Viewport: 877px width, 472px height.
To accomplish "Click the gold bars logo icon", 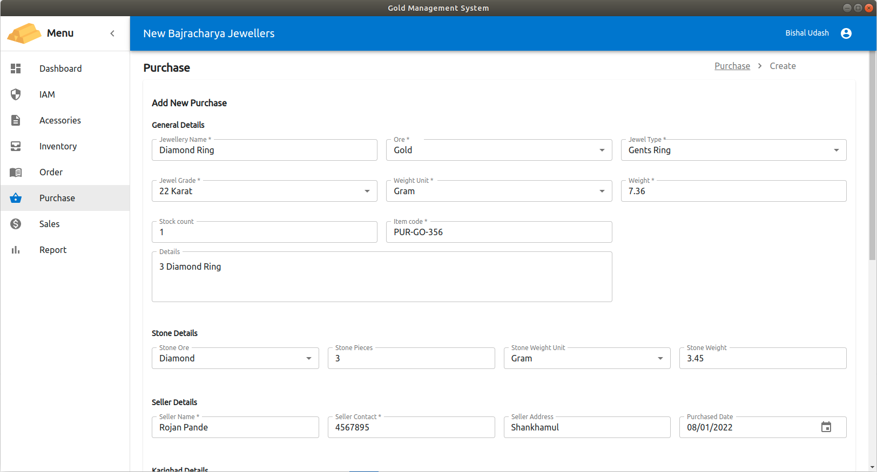I will click(x=24, y=33).
